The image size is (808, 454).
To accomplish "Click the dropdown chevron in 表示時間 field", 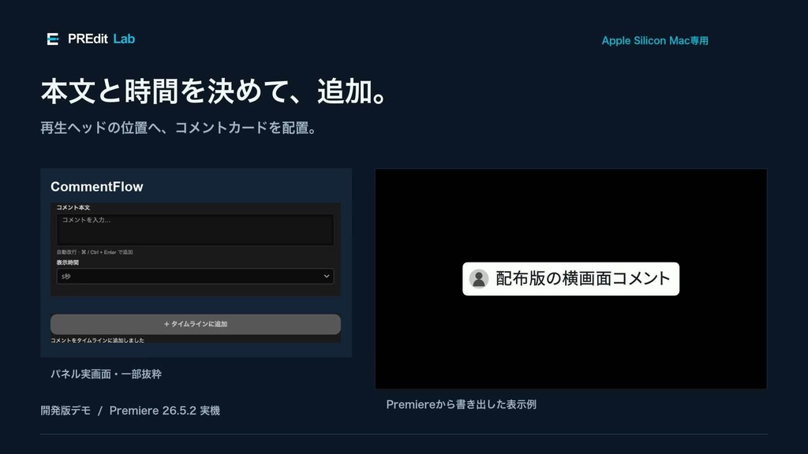I will point(326,277).
